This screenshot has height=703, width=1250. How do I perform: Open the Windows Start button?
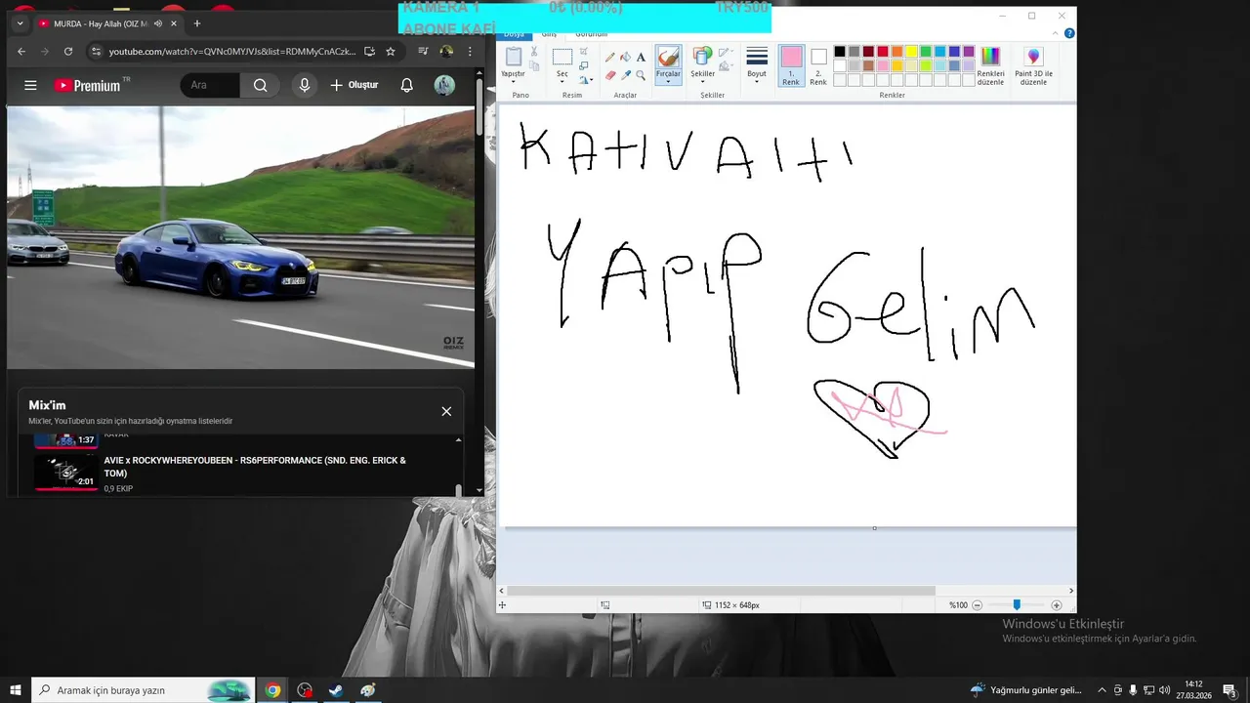16,690
